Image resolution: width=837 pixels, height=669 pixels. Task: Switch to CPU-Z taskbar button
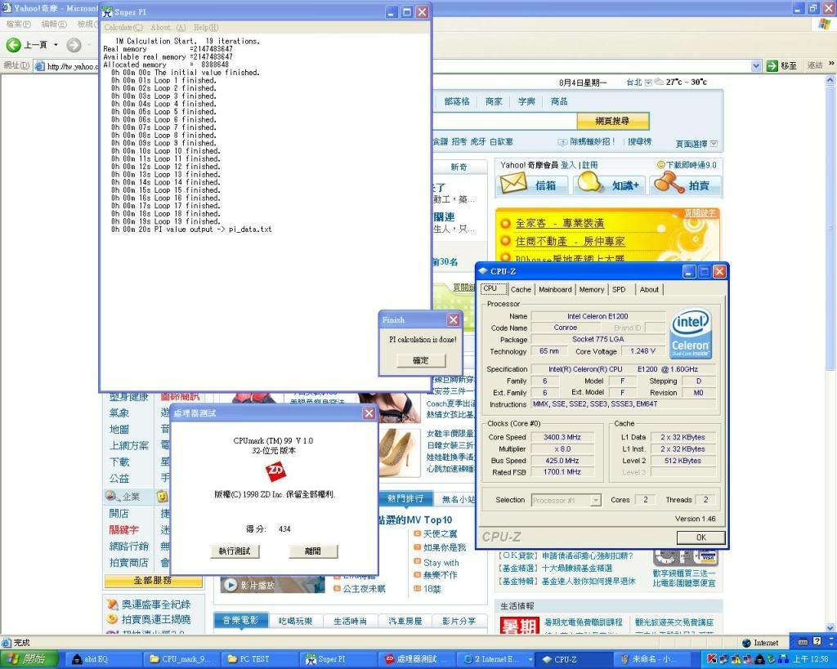pos(575,659)
